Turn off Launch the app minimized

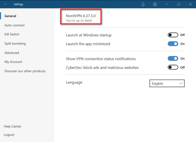tap(173, 44)
